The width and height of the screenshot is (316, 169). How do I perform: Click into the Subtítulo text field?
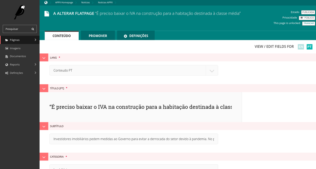coord(134,139)
